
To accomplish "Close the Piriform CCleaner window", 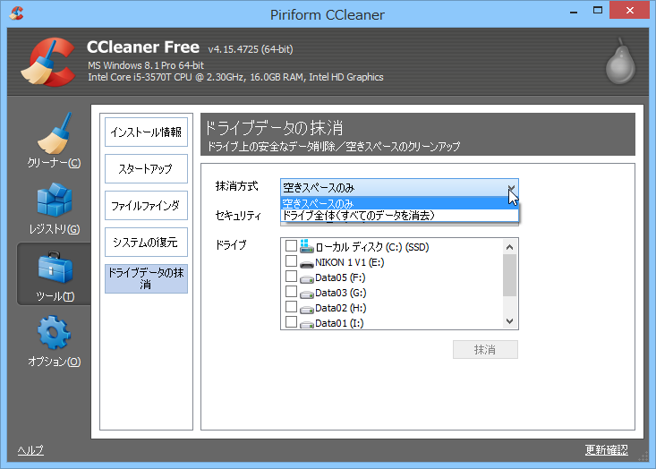I will click(629, 11).
